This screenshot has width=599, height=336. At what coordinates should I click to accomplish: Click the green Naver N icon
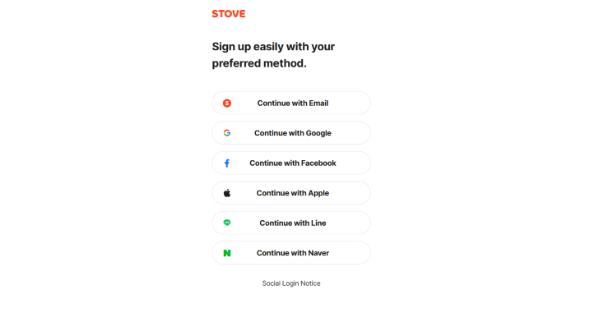(x=227, y=253)
